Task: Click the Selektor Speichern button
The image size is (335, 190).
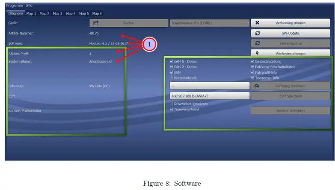Action: coord(291,111)
